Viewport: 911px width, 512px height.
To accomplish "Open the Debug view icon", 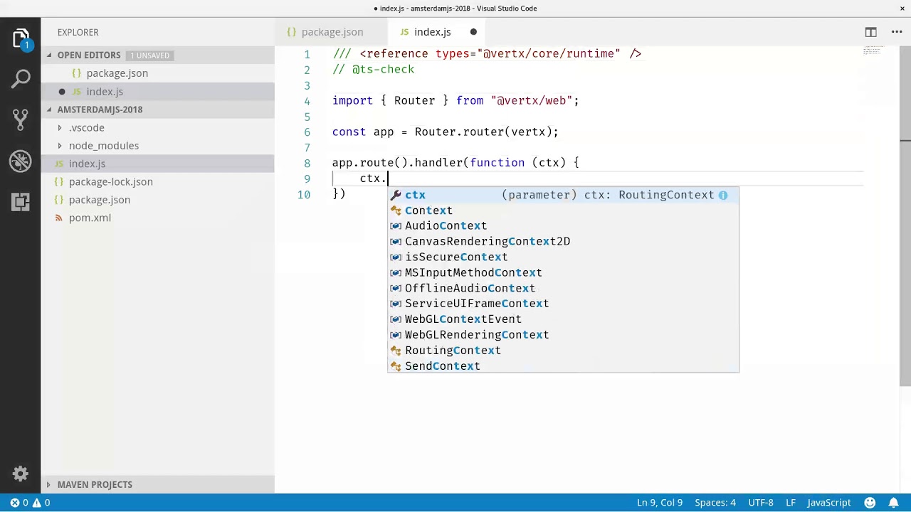I will (21, 161).
